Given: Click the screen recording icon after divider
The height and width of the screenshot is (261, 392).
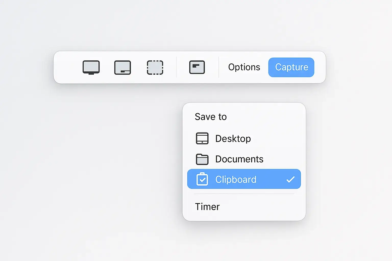Looking at the screenshot, I should coord(197,67).
